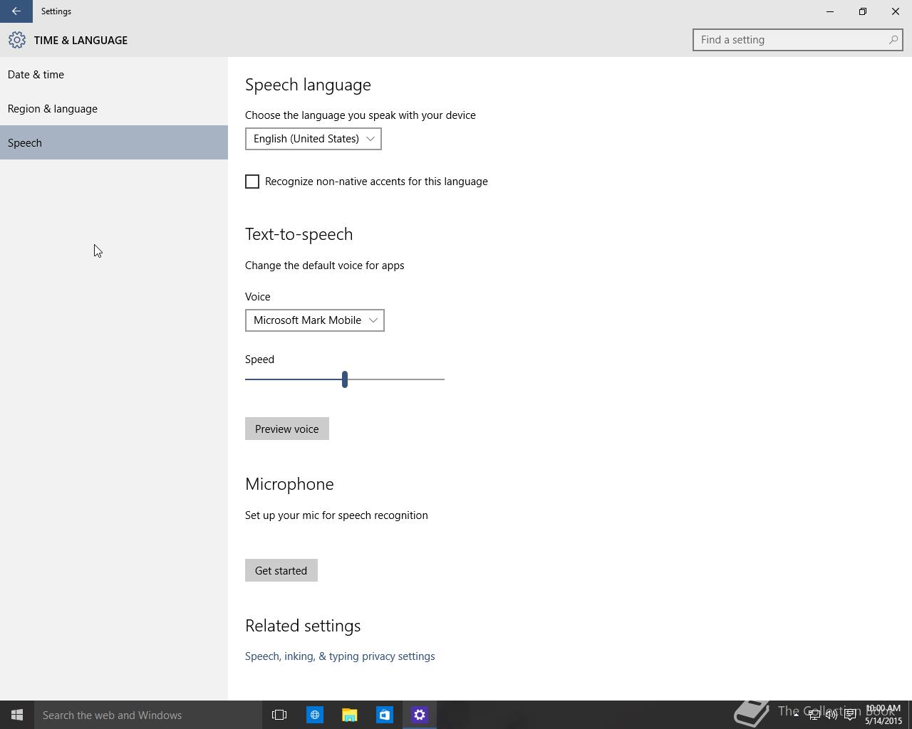Close the Settings window
The height and width of the screenshot is (729, 912).
(896, 11)
